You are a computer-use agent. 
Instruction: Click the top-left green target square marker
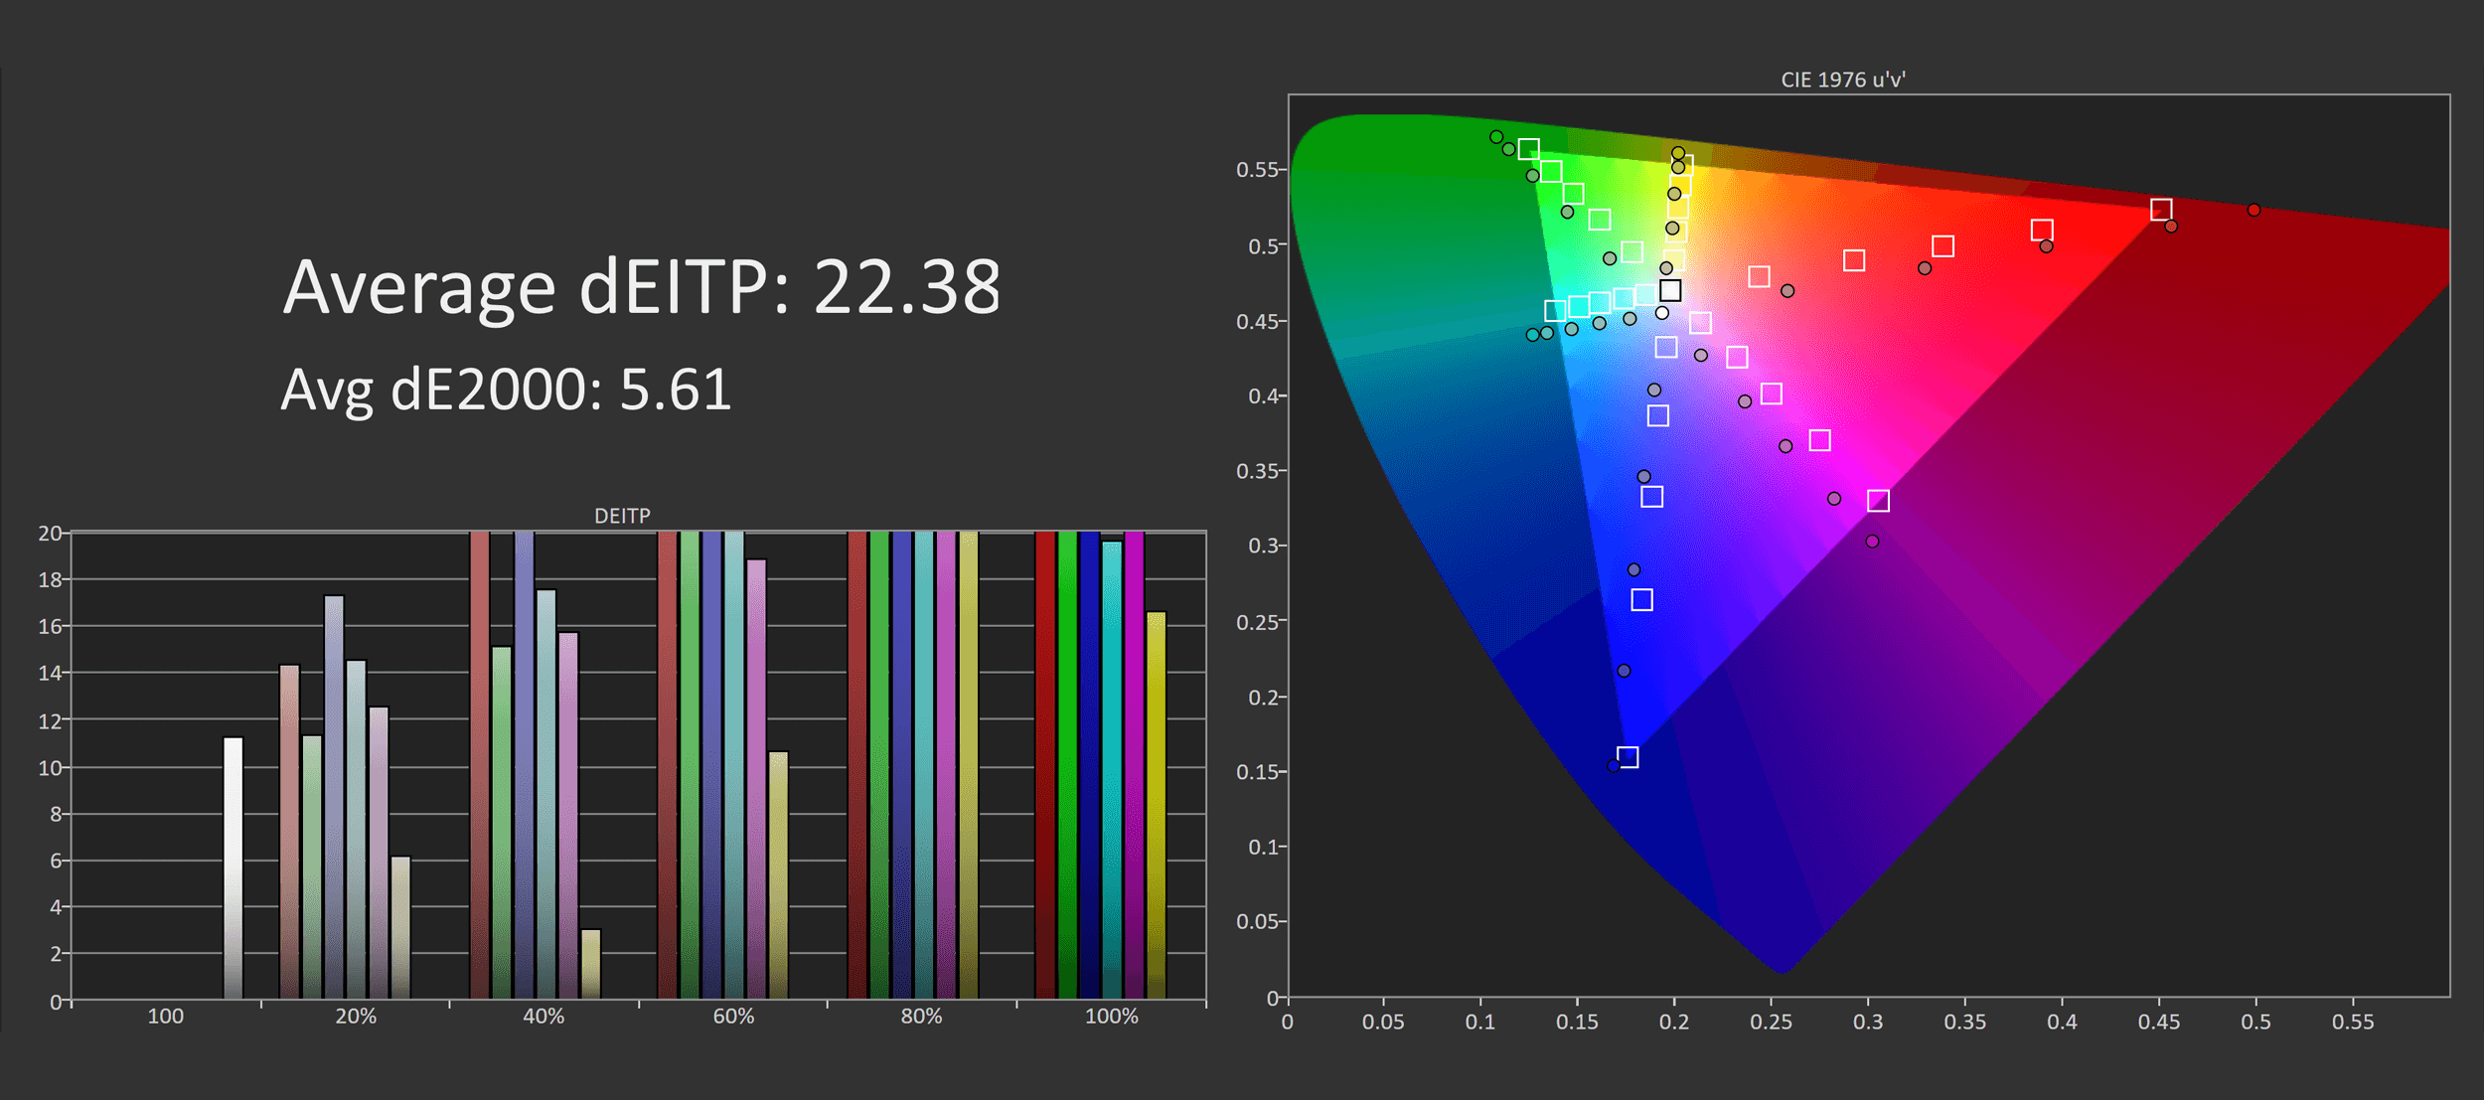pos(1529,149)
